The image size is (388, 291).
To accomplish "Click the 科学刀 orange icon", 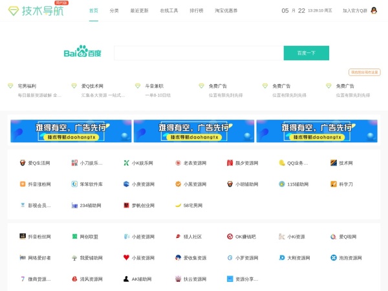I will (334, 184).
